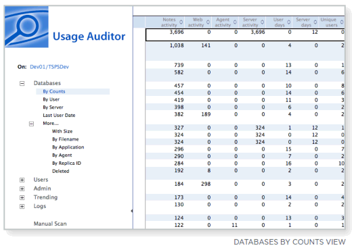Viewport: 354px width, 252px height.
Task: Select the More... tree item
Action: (51, 123)
